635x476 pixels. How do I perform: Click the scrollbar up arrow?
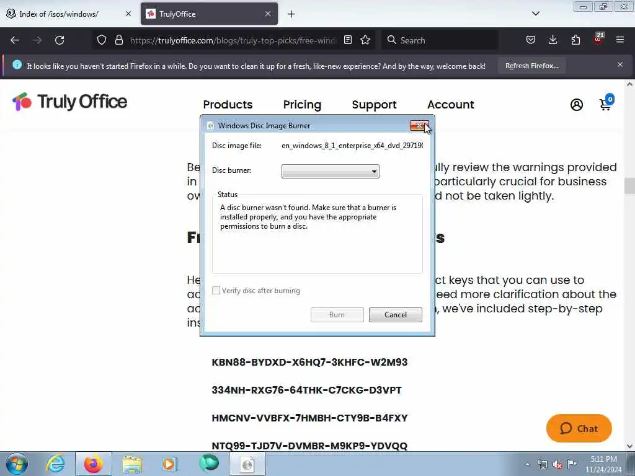(629, 84)
